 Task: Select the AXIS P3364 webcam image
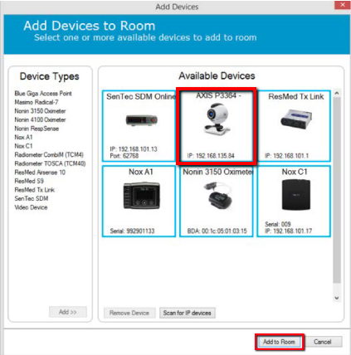pos(217,119)
